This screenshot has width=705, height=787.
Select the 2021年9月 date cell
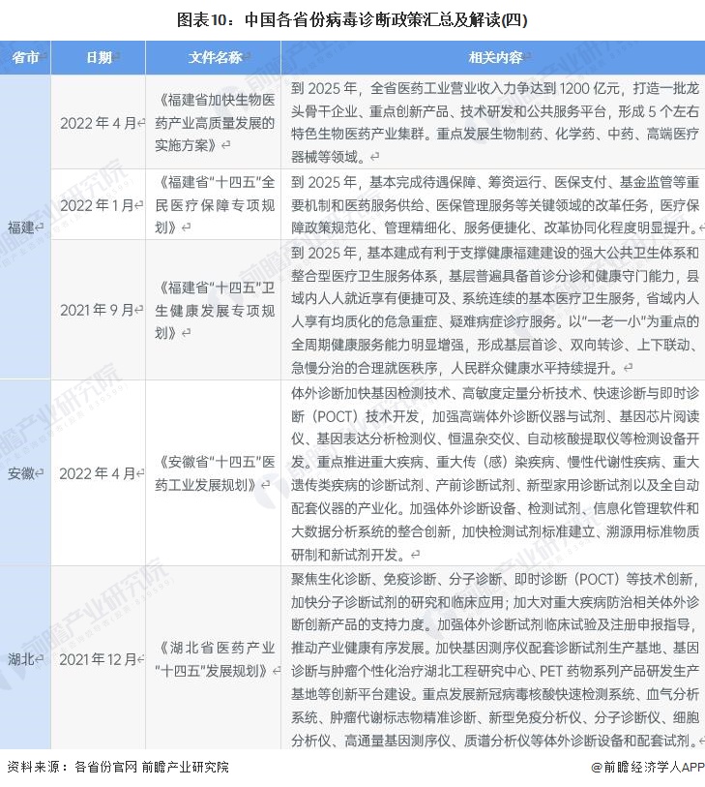coord(99,310)
